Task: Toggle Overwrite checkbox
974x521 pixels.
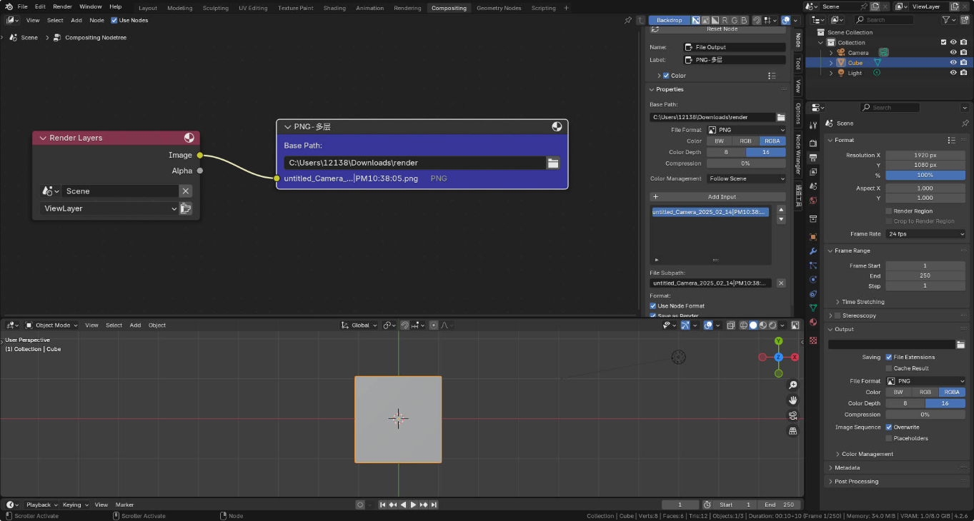Action: pyautogui.click(x=889, y=427)
